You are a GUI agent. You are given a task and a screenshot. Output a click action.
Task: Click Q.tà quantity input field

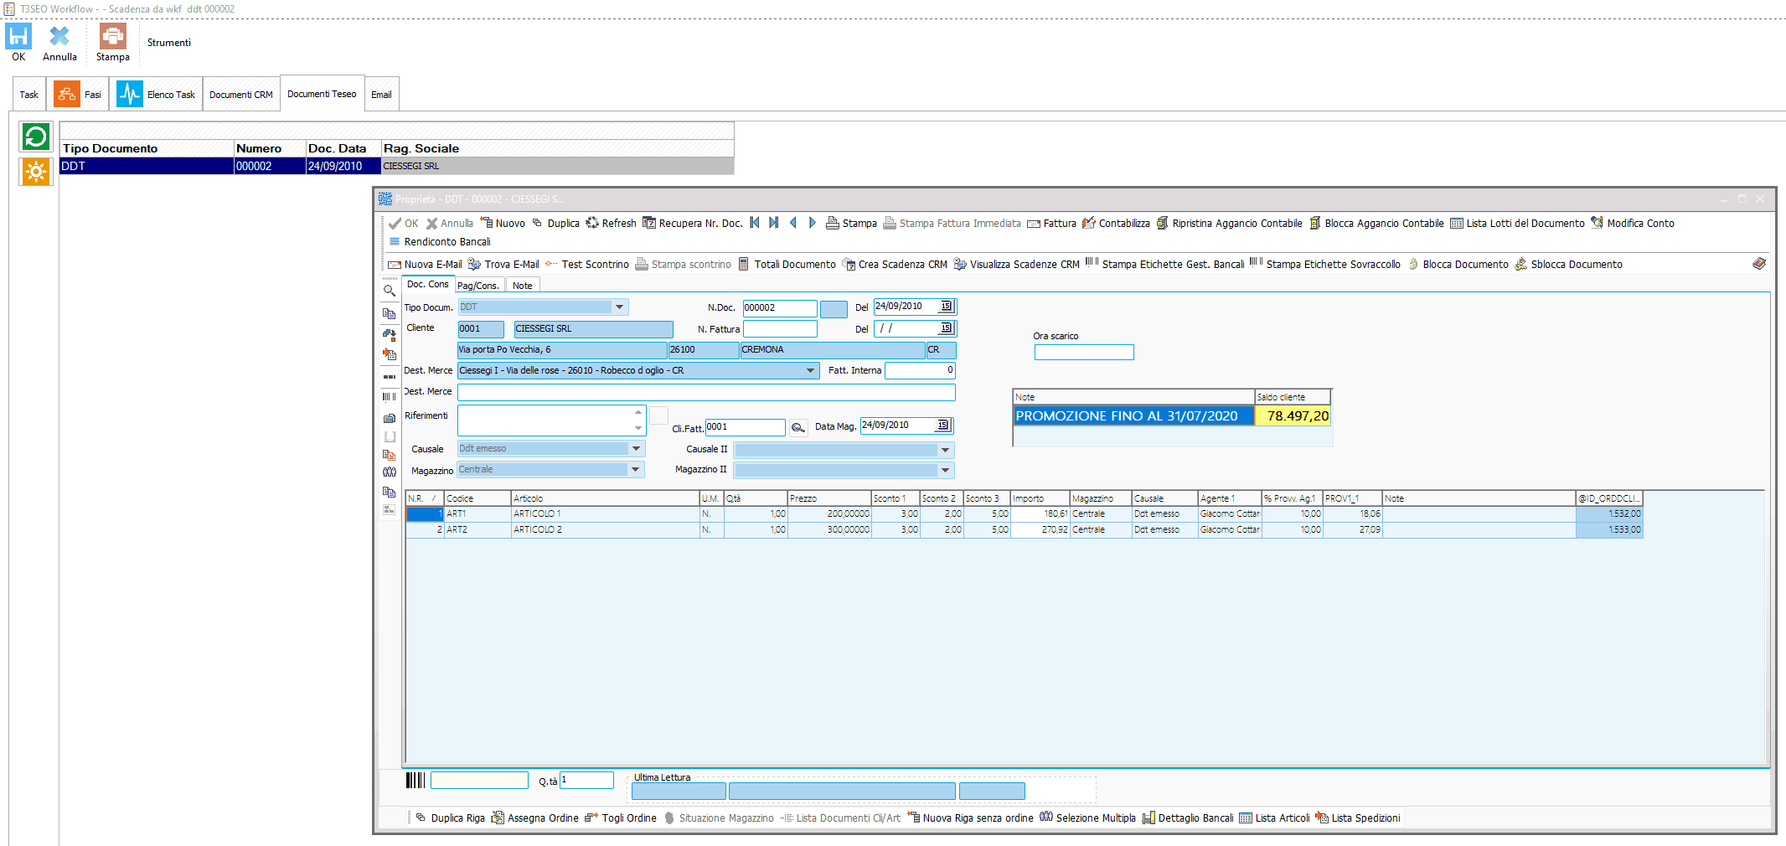click(x=586, y=780)
